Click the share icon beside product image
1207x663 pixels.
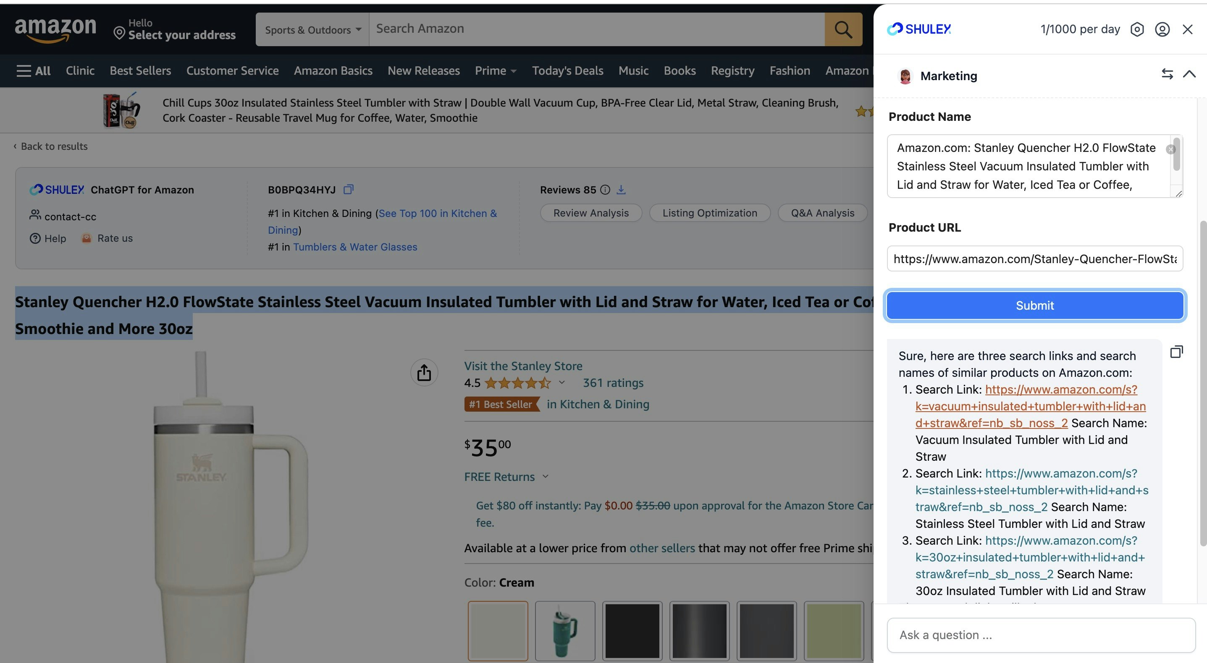(x=424, y=373)
